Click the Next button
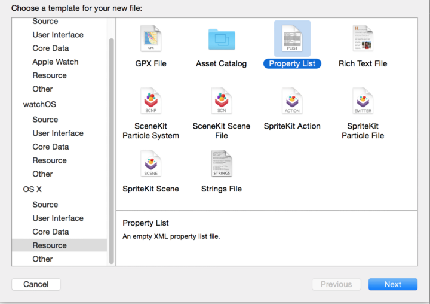The width and height of the screenshot is (430, 304). [392, 284]
